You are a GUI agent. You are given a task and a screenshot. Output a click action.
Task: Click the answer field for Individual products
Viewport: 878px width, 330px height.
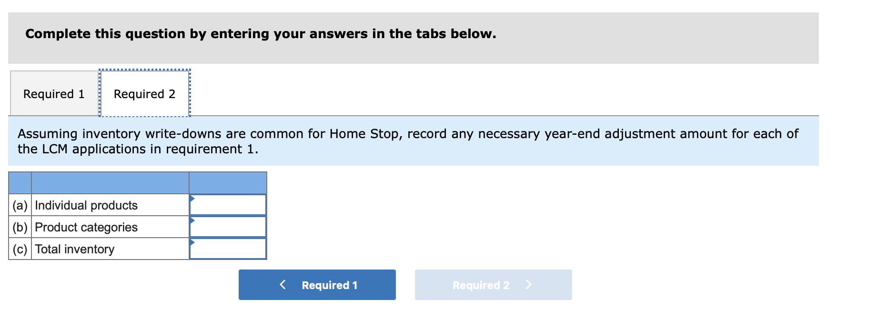[x=229, y=204]
